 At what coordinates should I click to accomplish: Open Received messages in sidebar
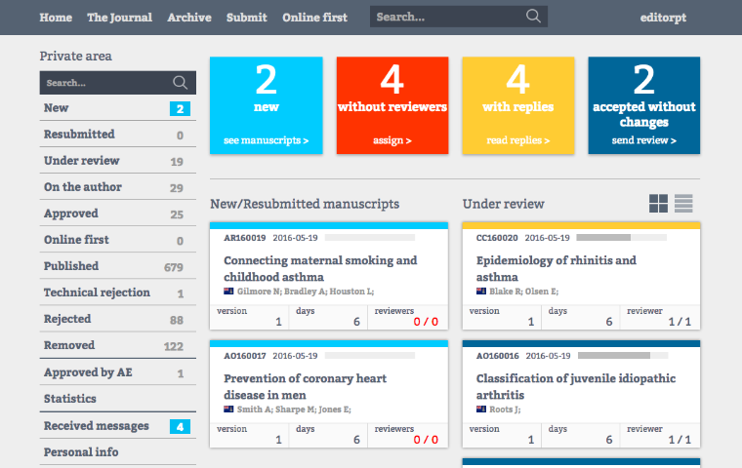96,425
